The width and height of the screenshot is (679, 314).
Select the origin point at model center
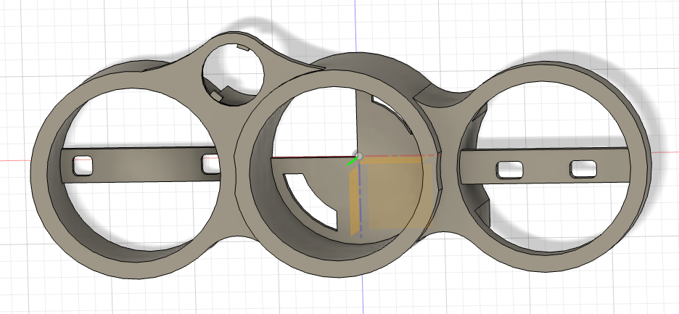pos(358,156)
